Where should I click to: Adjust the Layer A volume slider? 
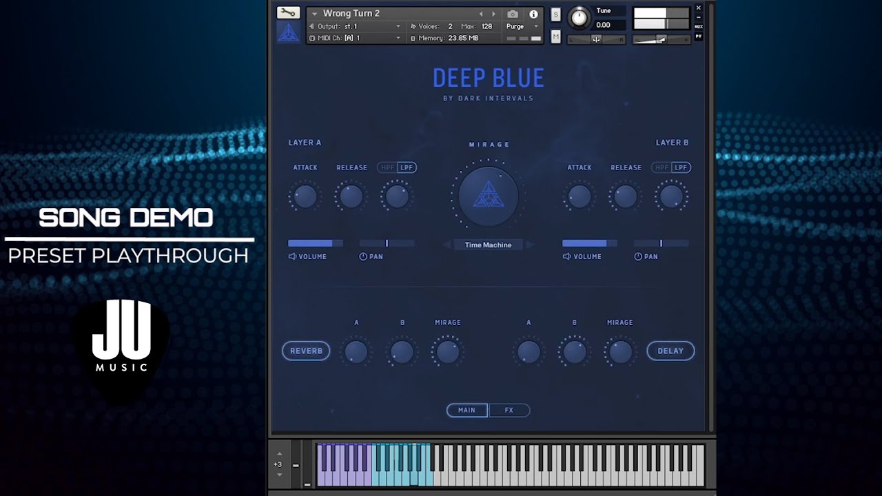[315, 243]
